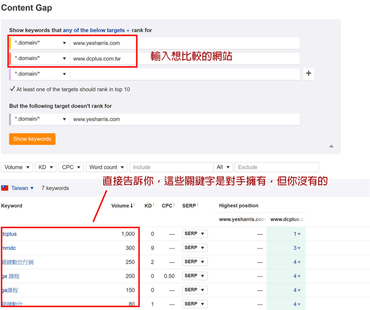Open 'any of the below targets' dropdown

click(x=96, y=30)
